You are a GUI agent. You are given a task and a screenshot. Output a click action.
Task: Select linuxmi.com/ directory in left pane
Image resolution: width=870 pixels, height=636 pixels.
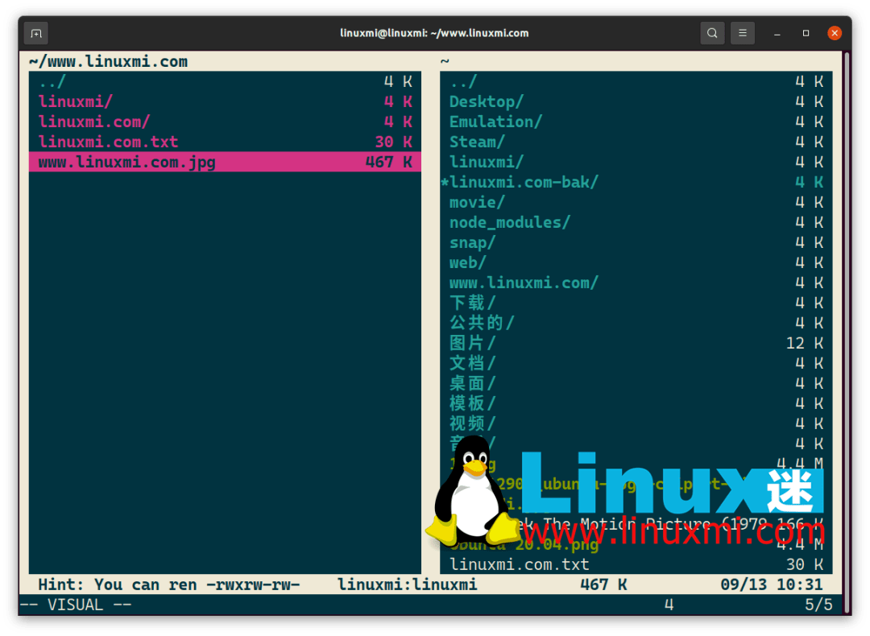tap(225, 122)
